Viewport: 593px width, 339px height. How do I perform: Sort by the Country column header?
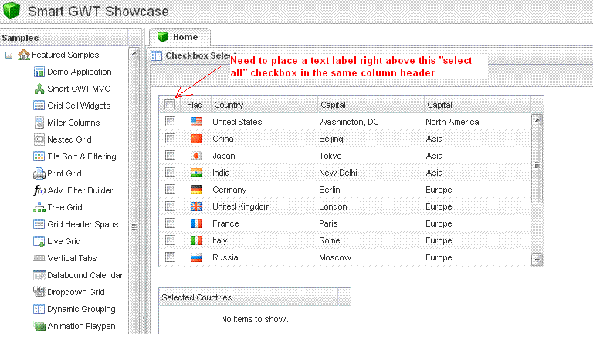coord(263,105)
